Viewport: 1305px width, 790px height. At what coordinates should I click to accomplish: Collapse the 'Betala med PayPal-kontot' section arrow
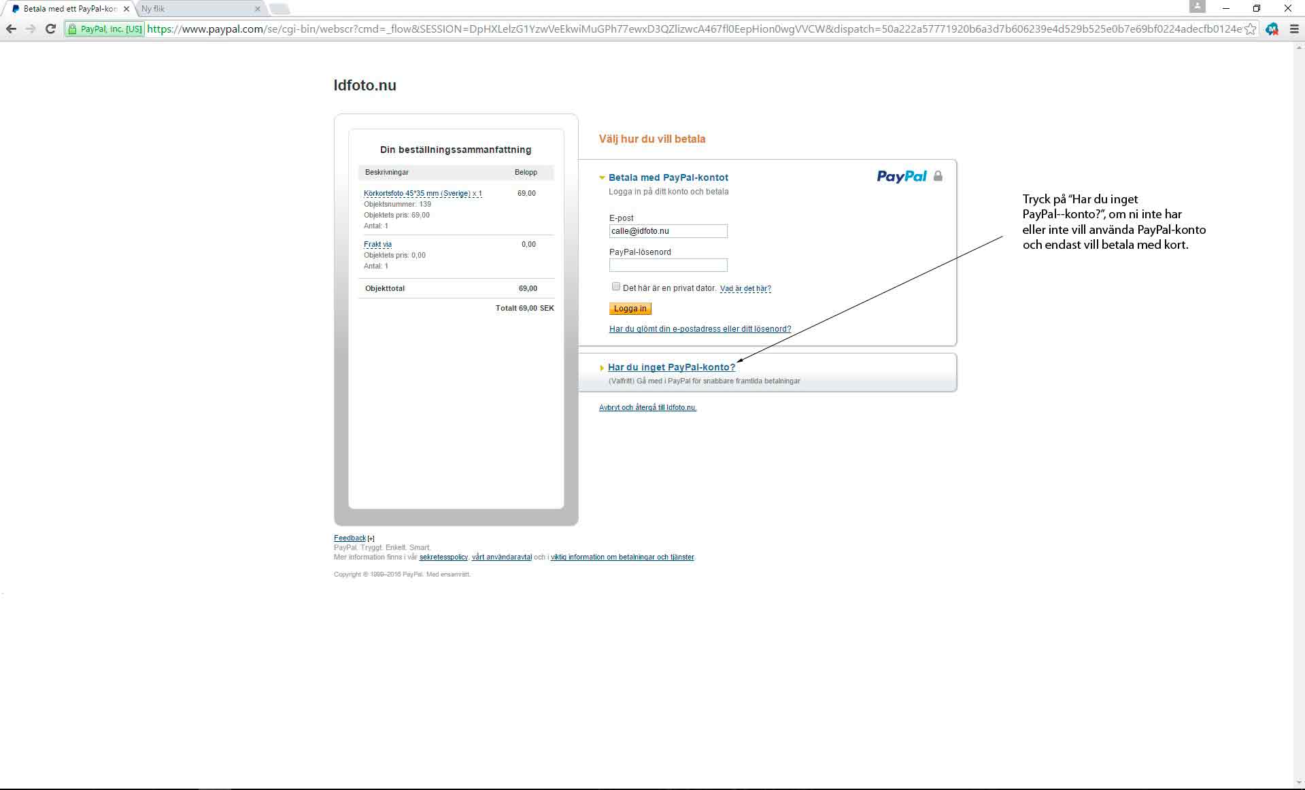602,177
